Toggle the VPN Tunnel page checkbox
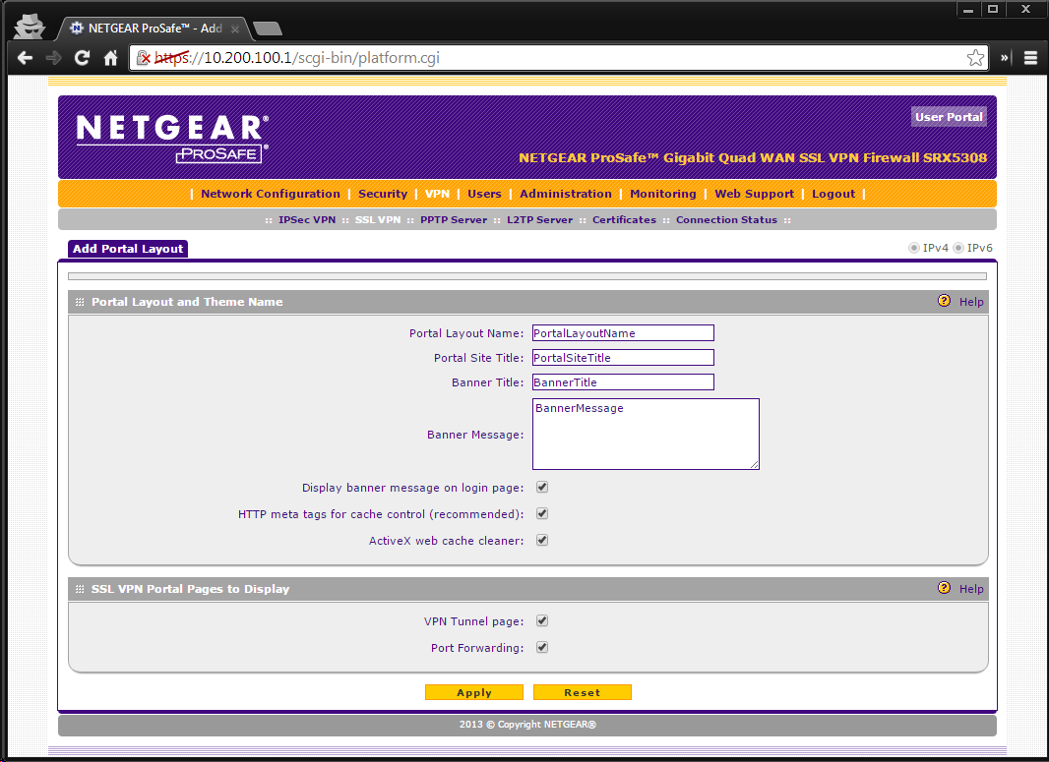 542,621
